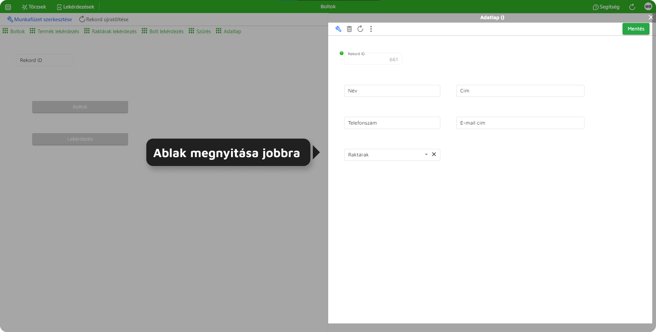Image resolution: width=656 pixels, height=332 pixels.
Task: Switch to the Szűrés tab
Action: (x=200, y=31)
